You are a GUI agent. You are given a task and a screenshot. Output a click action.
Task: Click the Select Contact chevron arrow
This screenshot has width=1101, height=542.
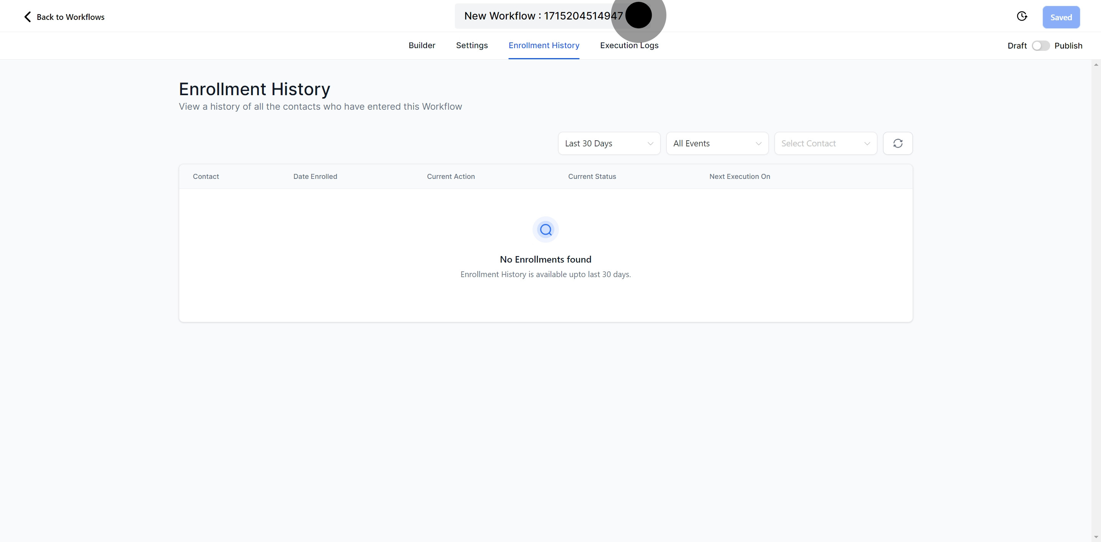click(867, 144)
